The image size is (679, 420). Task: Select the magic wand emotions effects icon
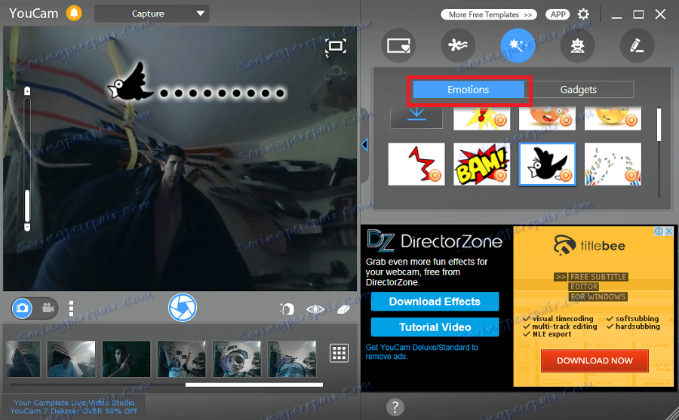518,45
